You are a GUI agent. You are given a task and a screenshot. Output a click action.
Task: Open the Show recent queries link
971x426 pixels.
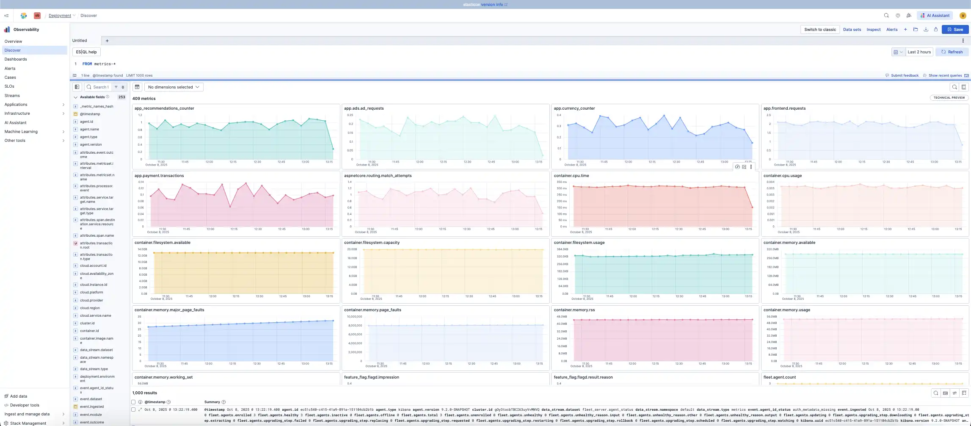pyautogui.click(x=943, y=75)
